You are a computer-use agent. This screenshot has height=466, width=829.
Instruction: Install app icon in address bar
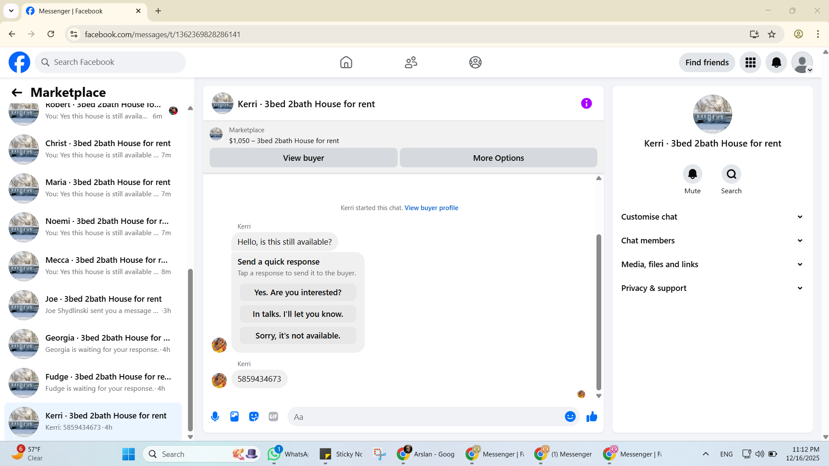754,34
